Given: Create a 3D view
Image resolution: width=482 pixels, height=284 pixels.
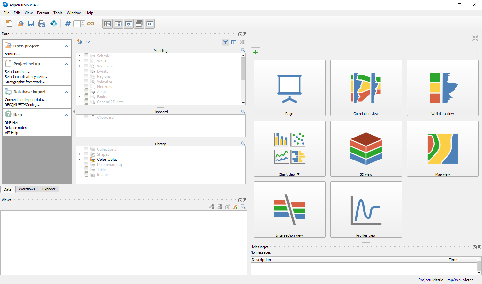Looking at the screenshot, I should (366, 149).
